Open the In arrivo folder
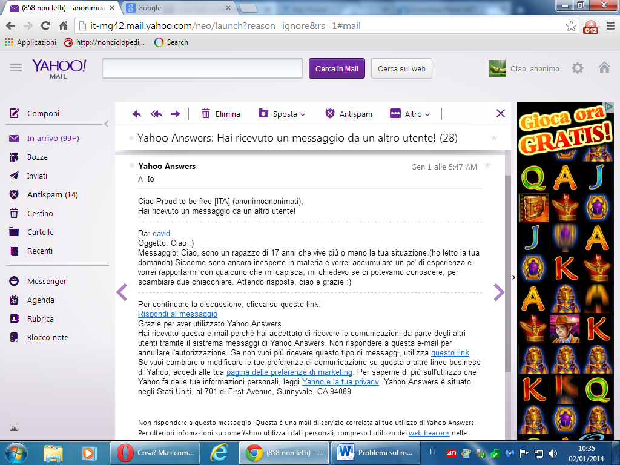620x465 pixels. pos(53,138)
